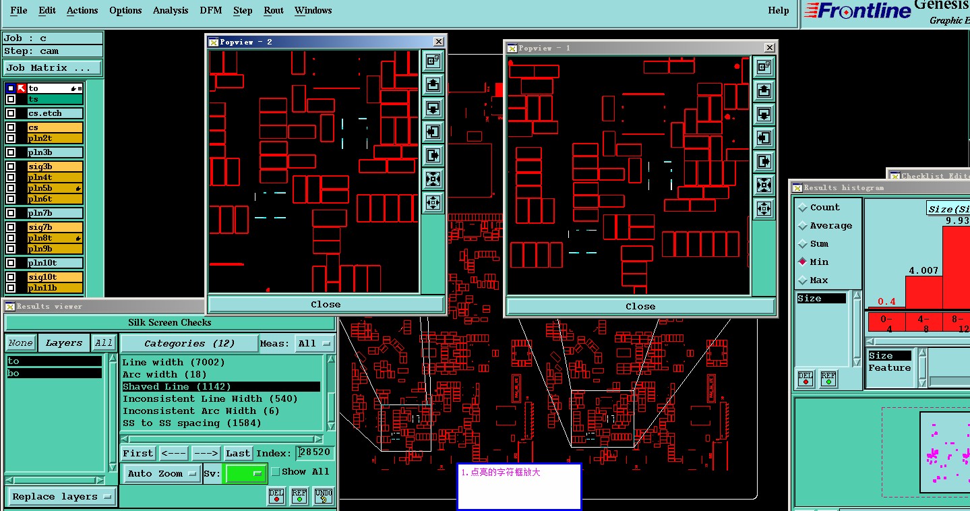Open the DFM menu
Viewport: 970px width, 511px height.
211,10
